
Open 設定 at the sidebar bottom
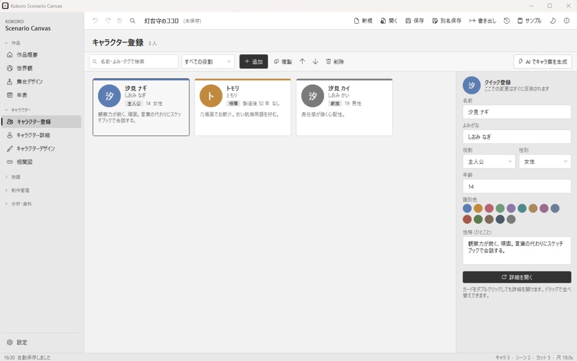click(x=41, y=342)
